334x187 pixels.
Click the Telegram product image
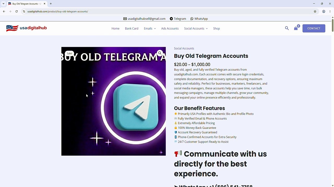pyautogui.click(x=114, y=101)
